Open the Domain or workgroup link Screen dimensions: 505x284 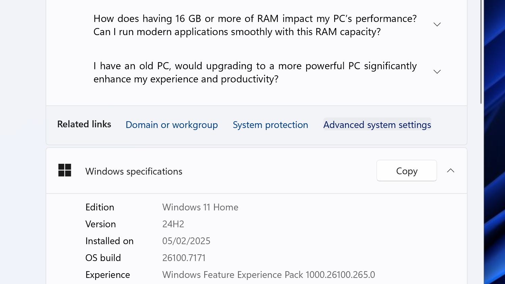tap(171, 125)
